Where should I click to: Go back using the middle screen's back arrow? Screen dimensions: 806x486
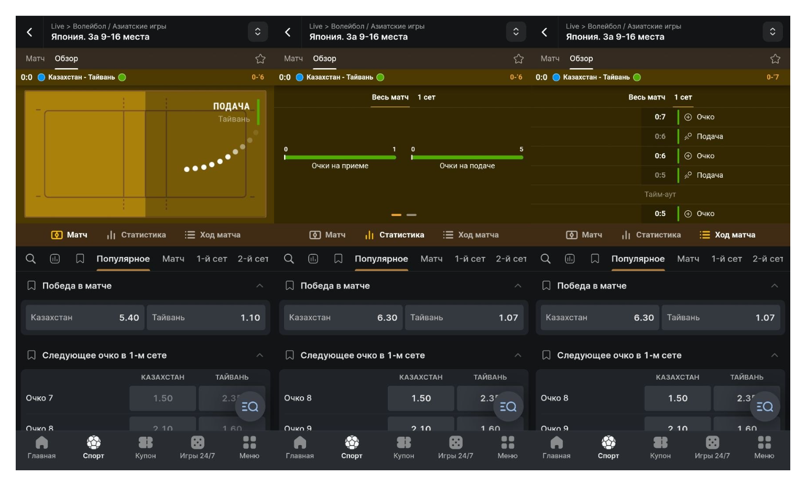(x=288, y=32)
